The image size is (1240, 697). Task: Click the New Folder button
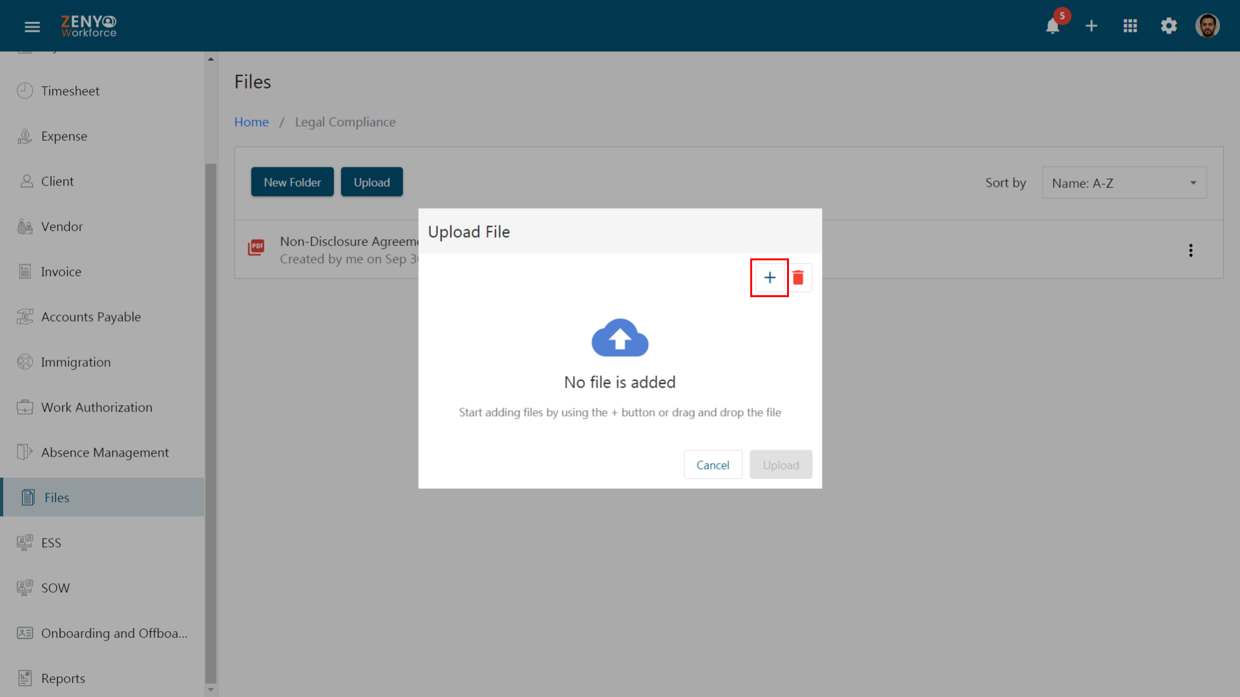pyautogui.click(x=292, y=182)
